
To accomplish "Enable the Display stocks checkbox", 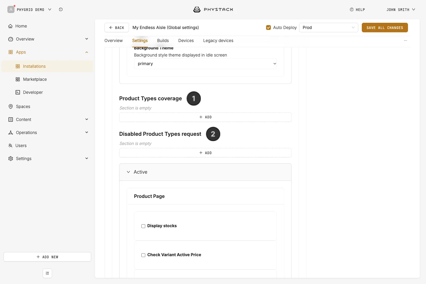I will pyautogui.click(x=143, y=226).
